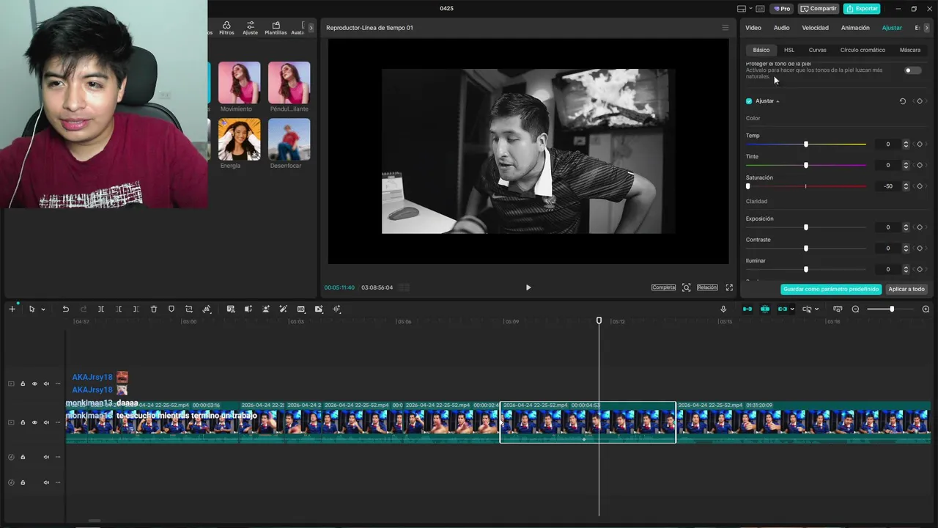Add a marker with the shield icon
The image size is (938, 528).
point(171,309)
